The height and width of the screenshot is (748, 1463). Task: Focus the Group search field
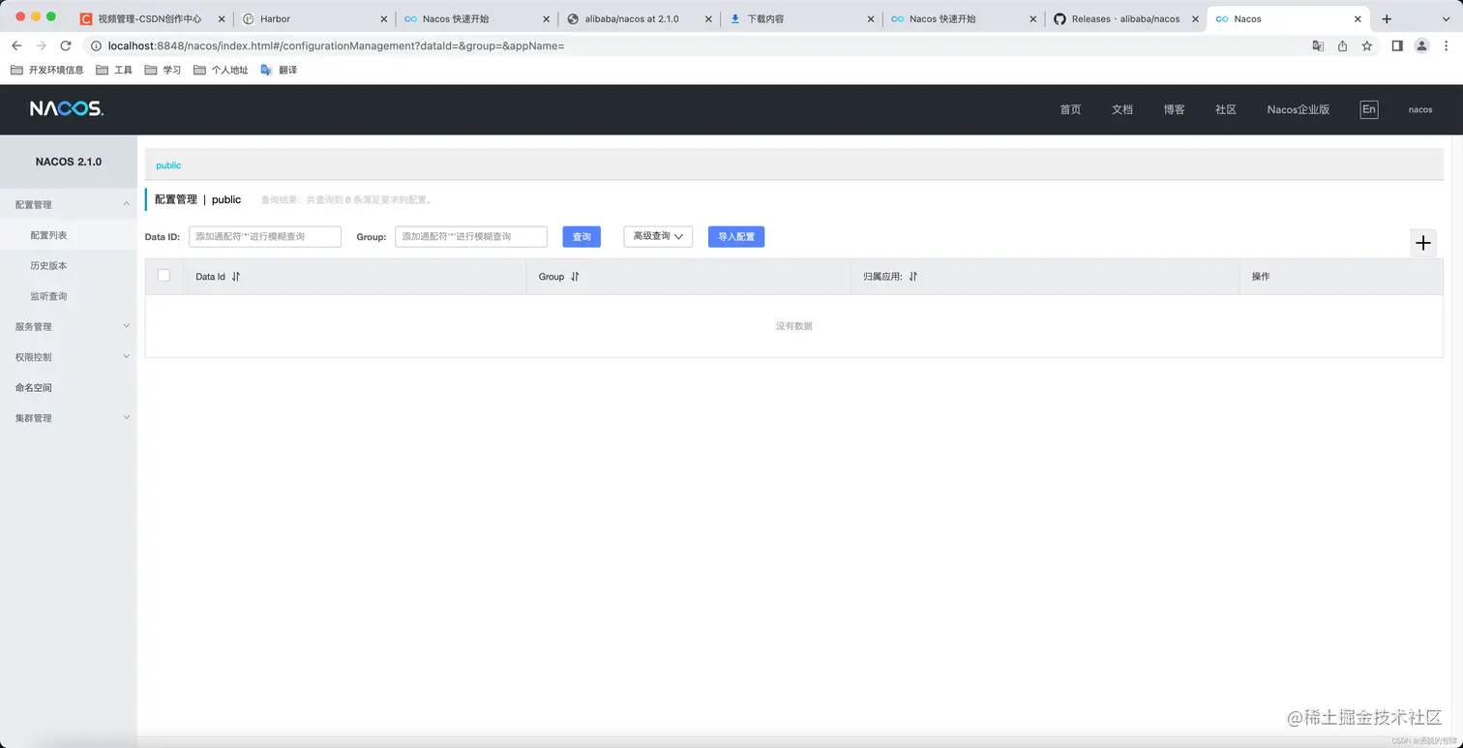tap(471, 236)
